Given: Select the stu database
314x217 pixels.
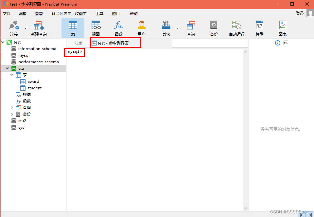Looking at the screenshot, I should (x=21, y=68).
